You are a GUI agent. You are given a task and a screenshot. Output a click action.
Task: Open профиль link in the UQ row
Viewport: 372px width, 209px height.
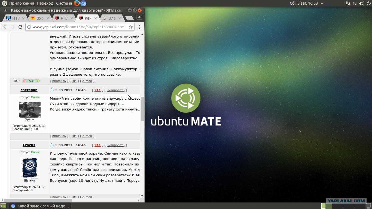pos(59,81)
